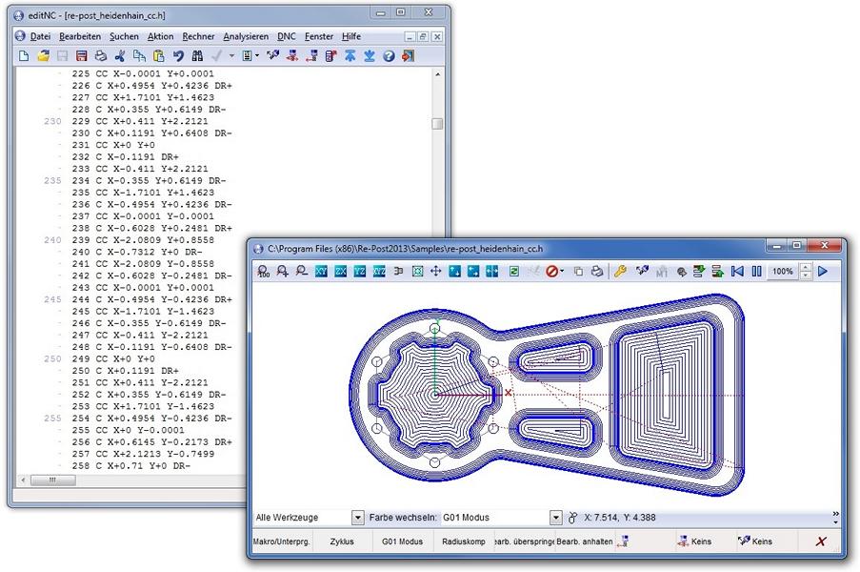Image resolution: width=860 pixels, height=572 pixels.
Task: Paste clipboard contents in editNC
Action: pyautogui.click(x=159, y=56)
